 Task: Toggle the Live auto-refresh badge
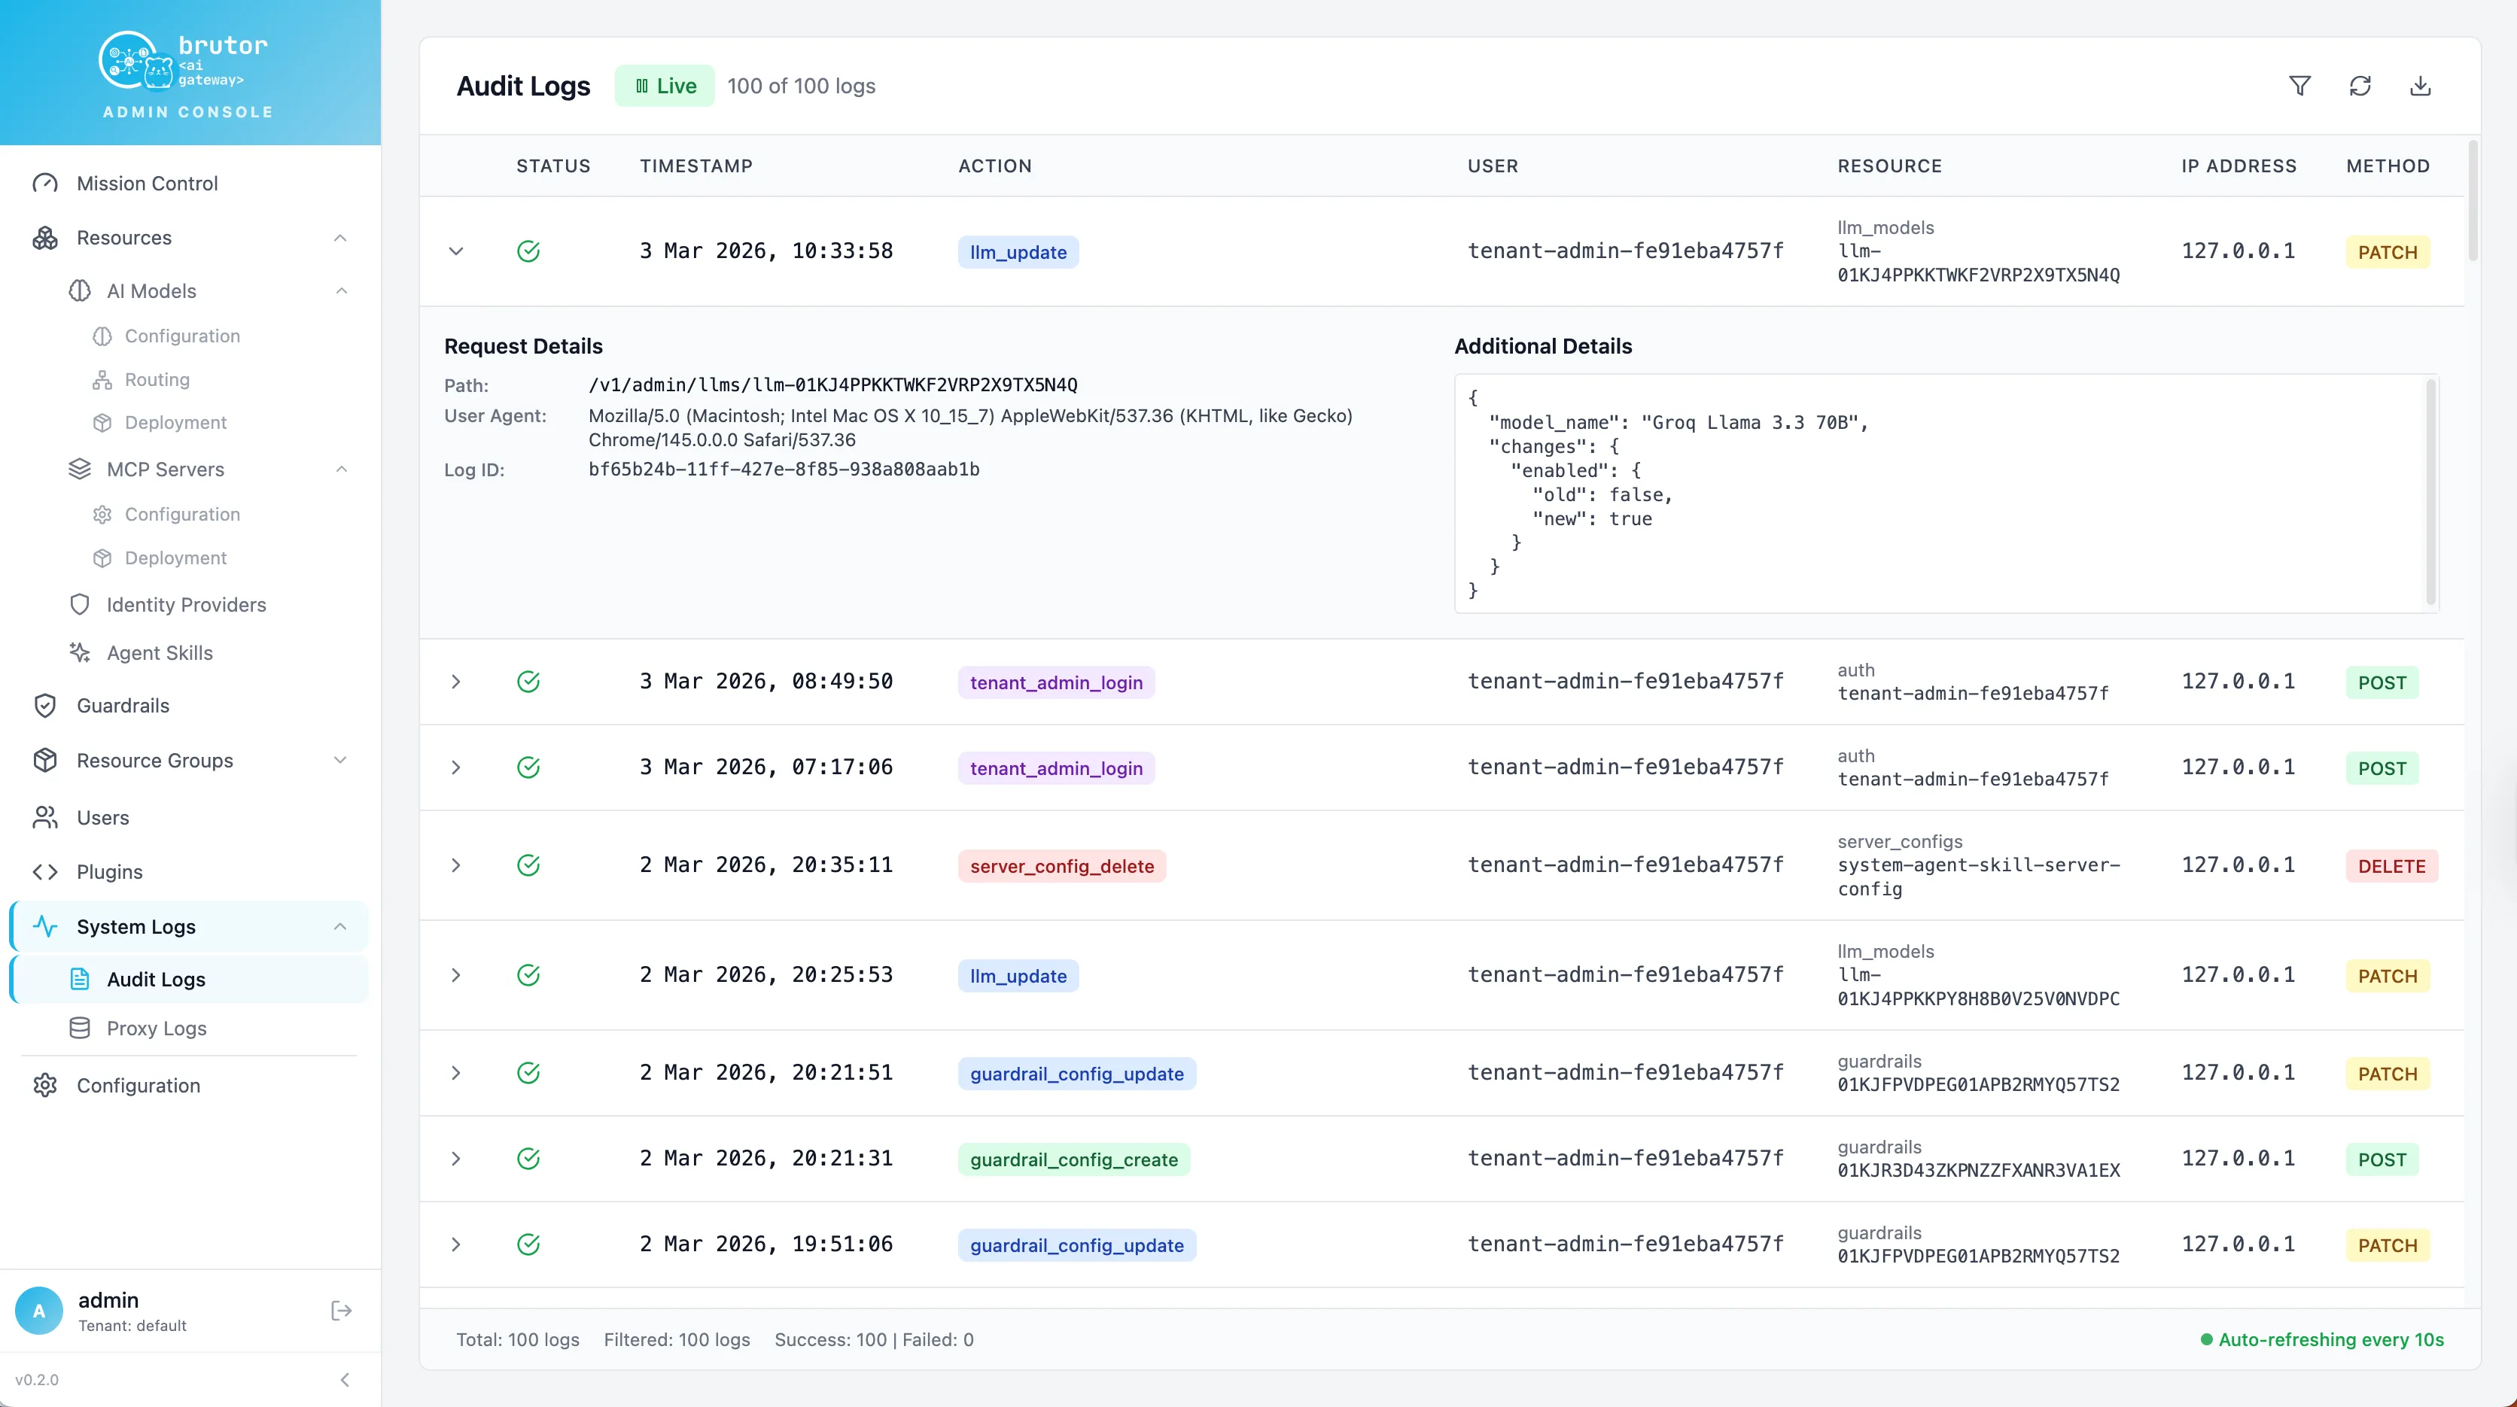coord(665,86)
